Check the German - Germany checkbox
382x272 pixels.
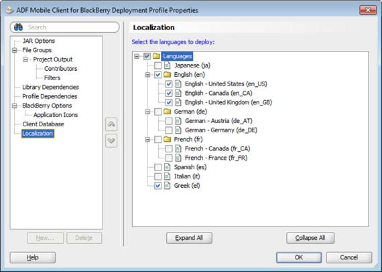(x=169, y=130)
